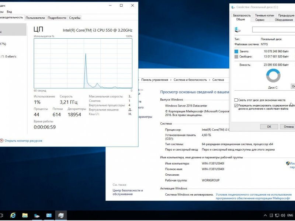Uncheck allow indexing contents checkbox
This screenshot has height=221, width=295.
click(x=236, y=106)
